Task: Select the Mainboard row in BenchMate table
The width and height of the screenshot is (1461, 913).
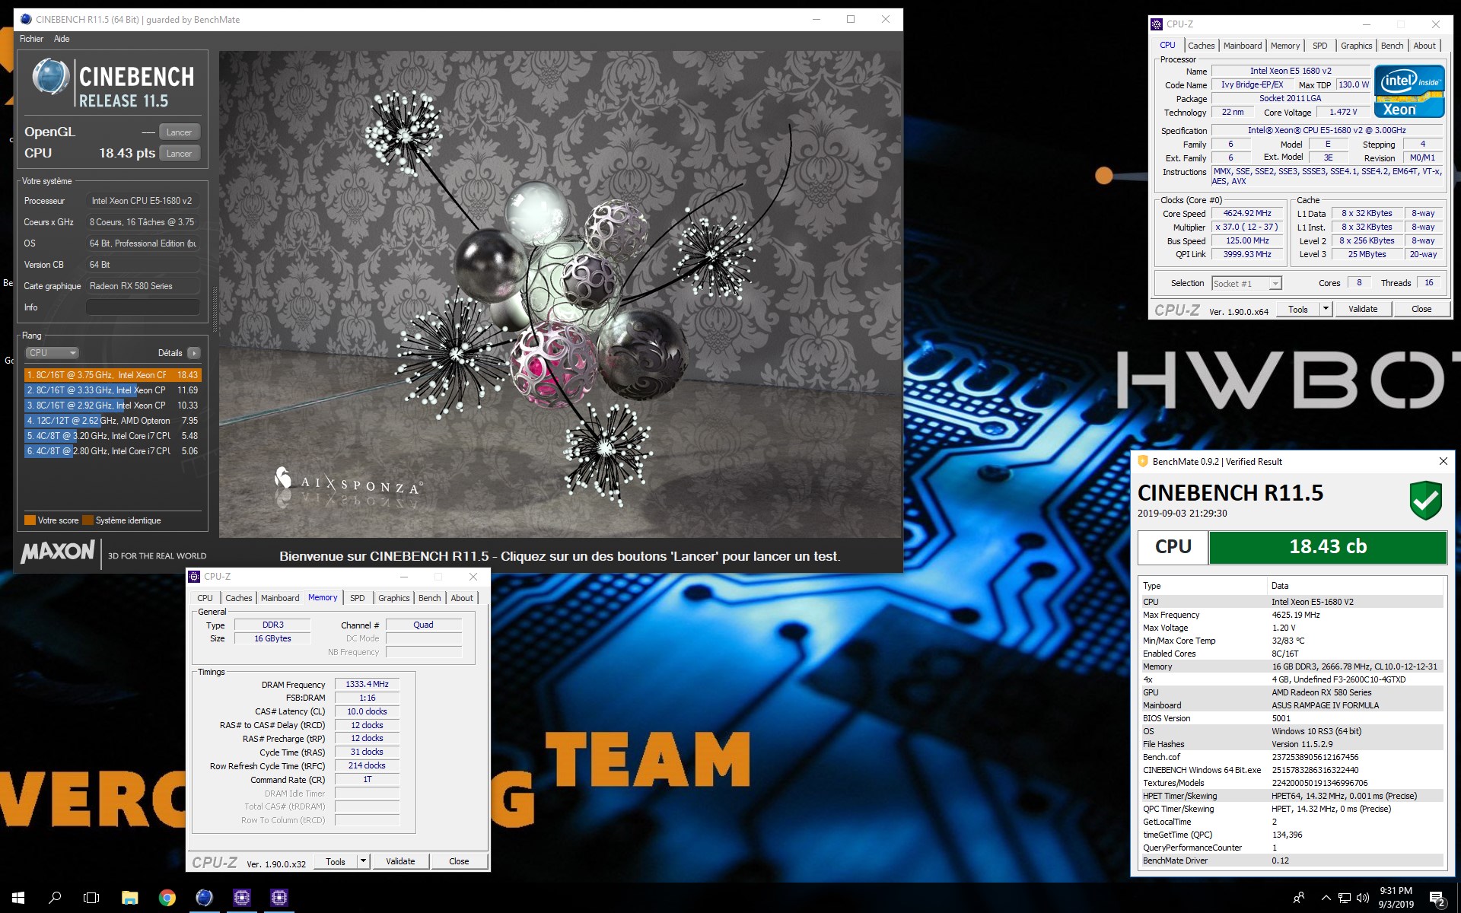Action: (1291, 705)
